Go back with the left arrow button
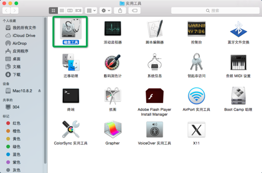Image resolution: width=262 pixels, height=173 pixels. coord(6,11)
